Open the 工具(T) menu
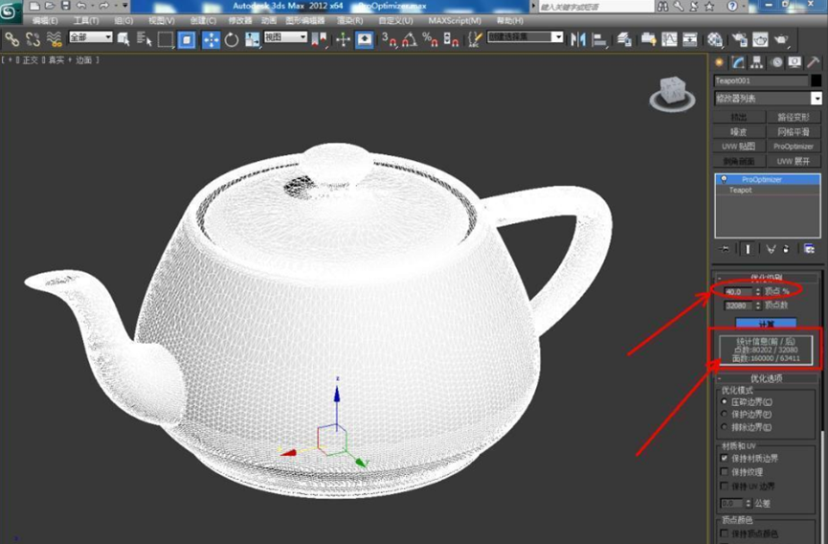Screen dimensions: 828x544 coord(86,21)
